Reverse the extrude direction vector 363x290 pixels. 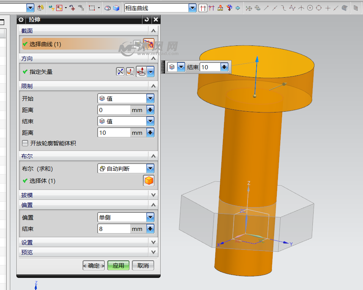coord(120,72)
